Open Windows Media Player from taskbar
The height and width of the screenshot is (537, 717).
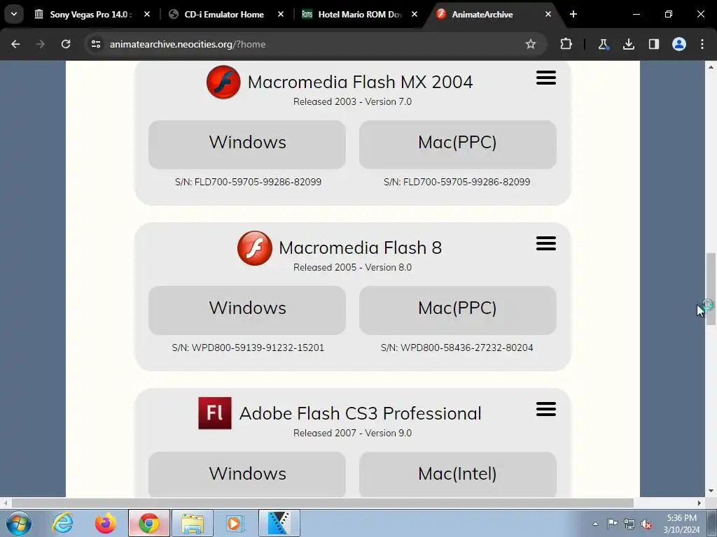[236, 523]
